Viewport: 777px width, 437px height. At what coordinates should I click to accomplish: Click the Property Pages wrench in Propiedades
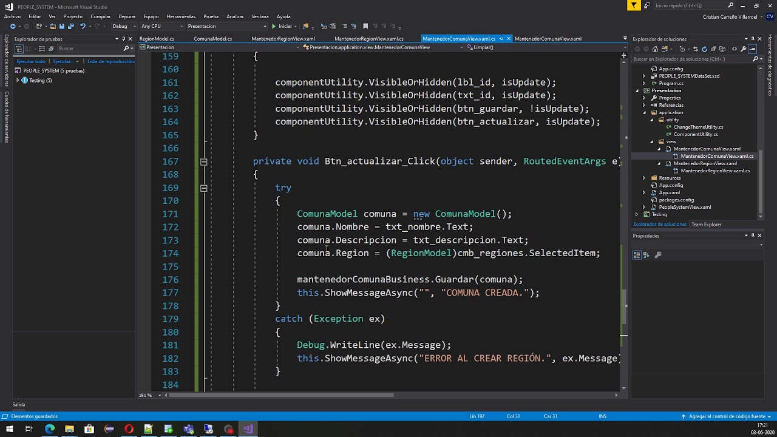tap(658, 255)
